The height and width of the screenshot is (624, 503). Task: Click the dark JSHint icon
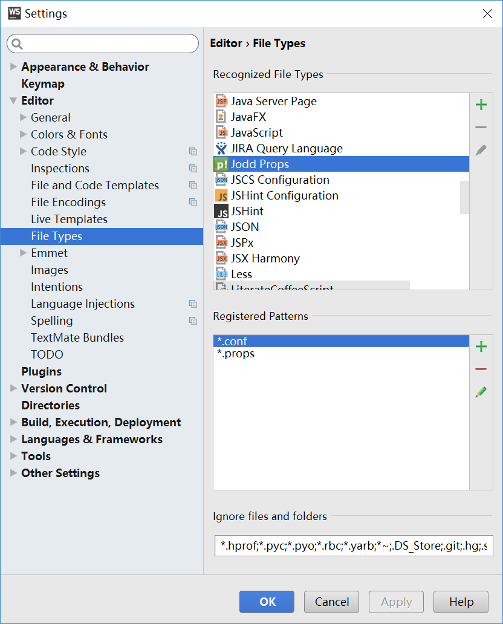[x=221, y=211]
